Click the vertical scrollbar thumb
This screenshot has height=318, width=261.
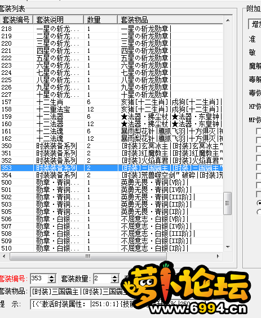[x=227, y=203]
